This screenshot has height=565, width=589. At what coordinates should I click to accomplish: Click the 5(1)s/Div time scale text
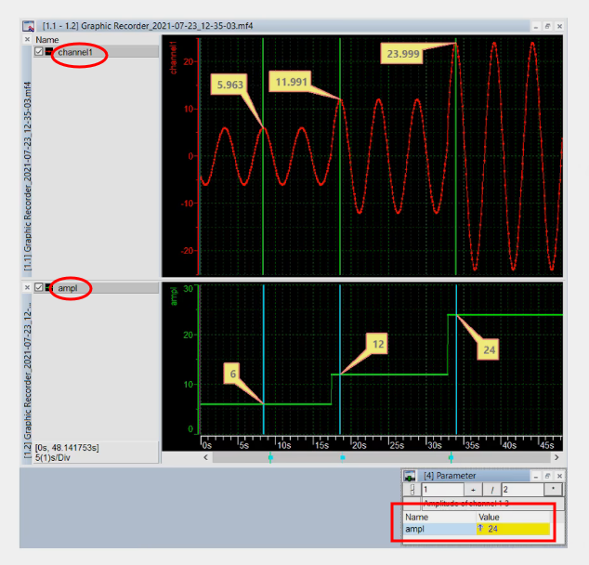pyautogui.click(x=53, y=457)
